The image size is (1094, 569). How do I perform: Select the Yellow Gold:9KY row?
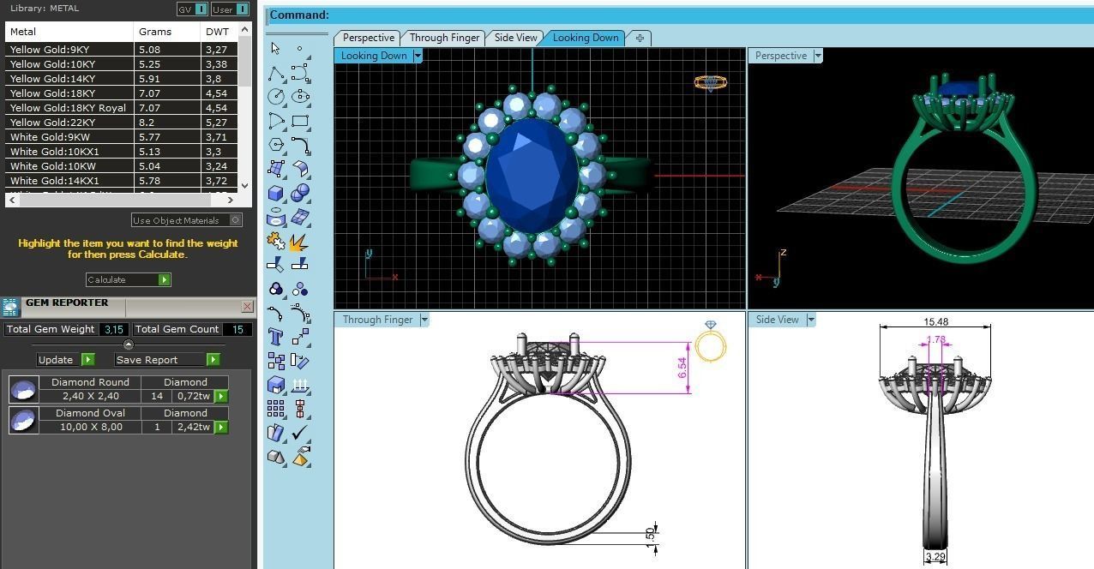coord(122,50)
